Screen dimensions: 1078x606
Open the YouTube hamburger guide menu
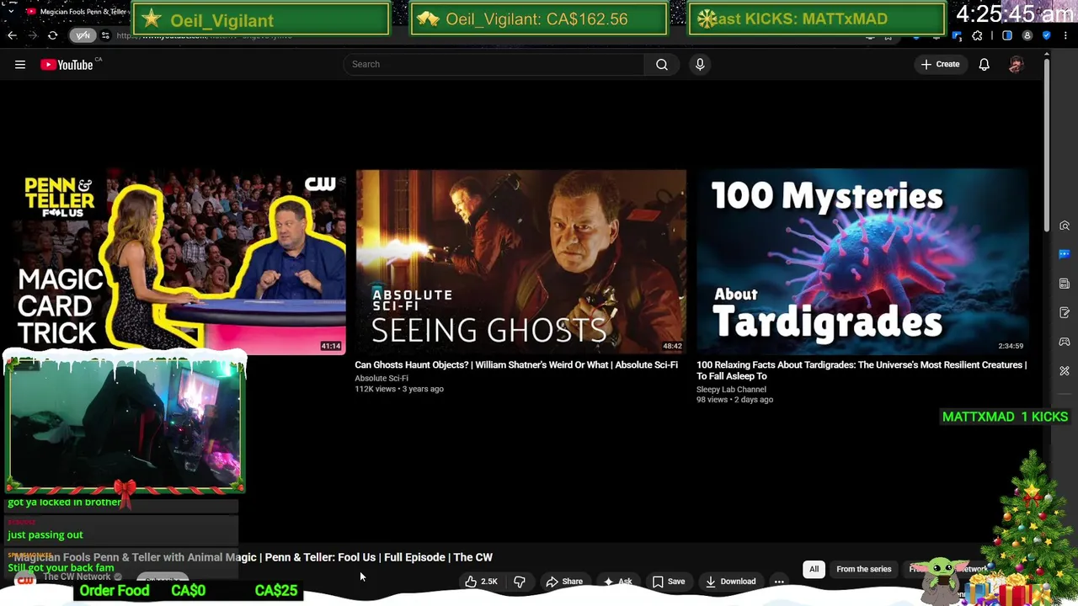pos(20,64)
